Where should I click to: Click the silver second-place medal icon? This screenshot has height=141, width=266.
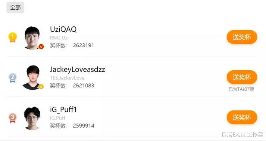pos(13,78)
